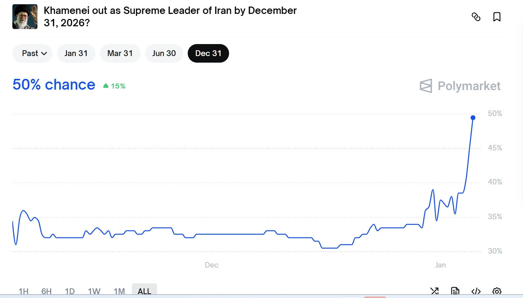Set chart range to 6H

(x=46, y=291)
